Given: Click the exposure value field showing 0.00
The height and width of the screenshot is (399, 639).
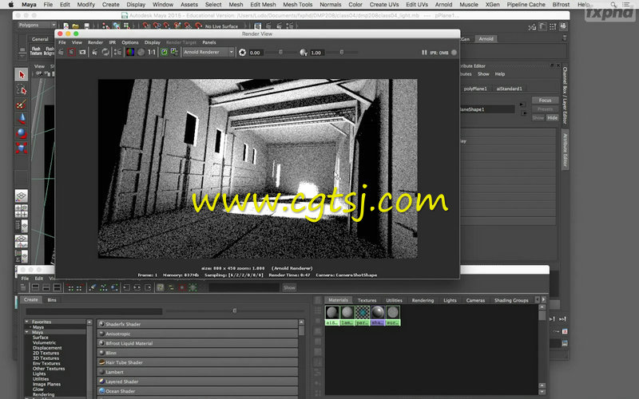Looking at the screenshot, I should click(256, 53).
